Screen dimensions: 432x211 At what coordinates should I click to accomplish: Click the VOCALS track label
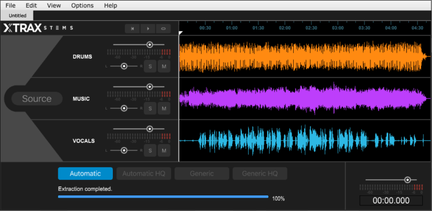[x=84, y=141]
